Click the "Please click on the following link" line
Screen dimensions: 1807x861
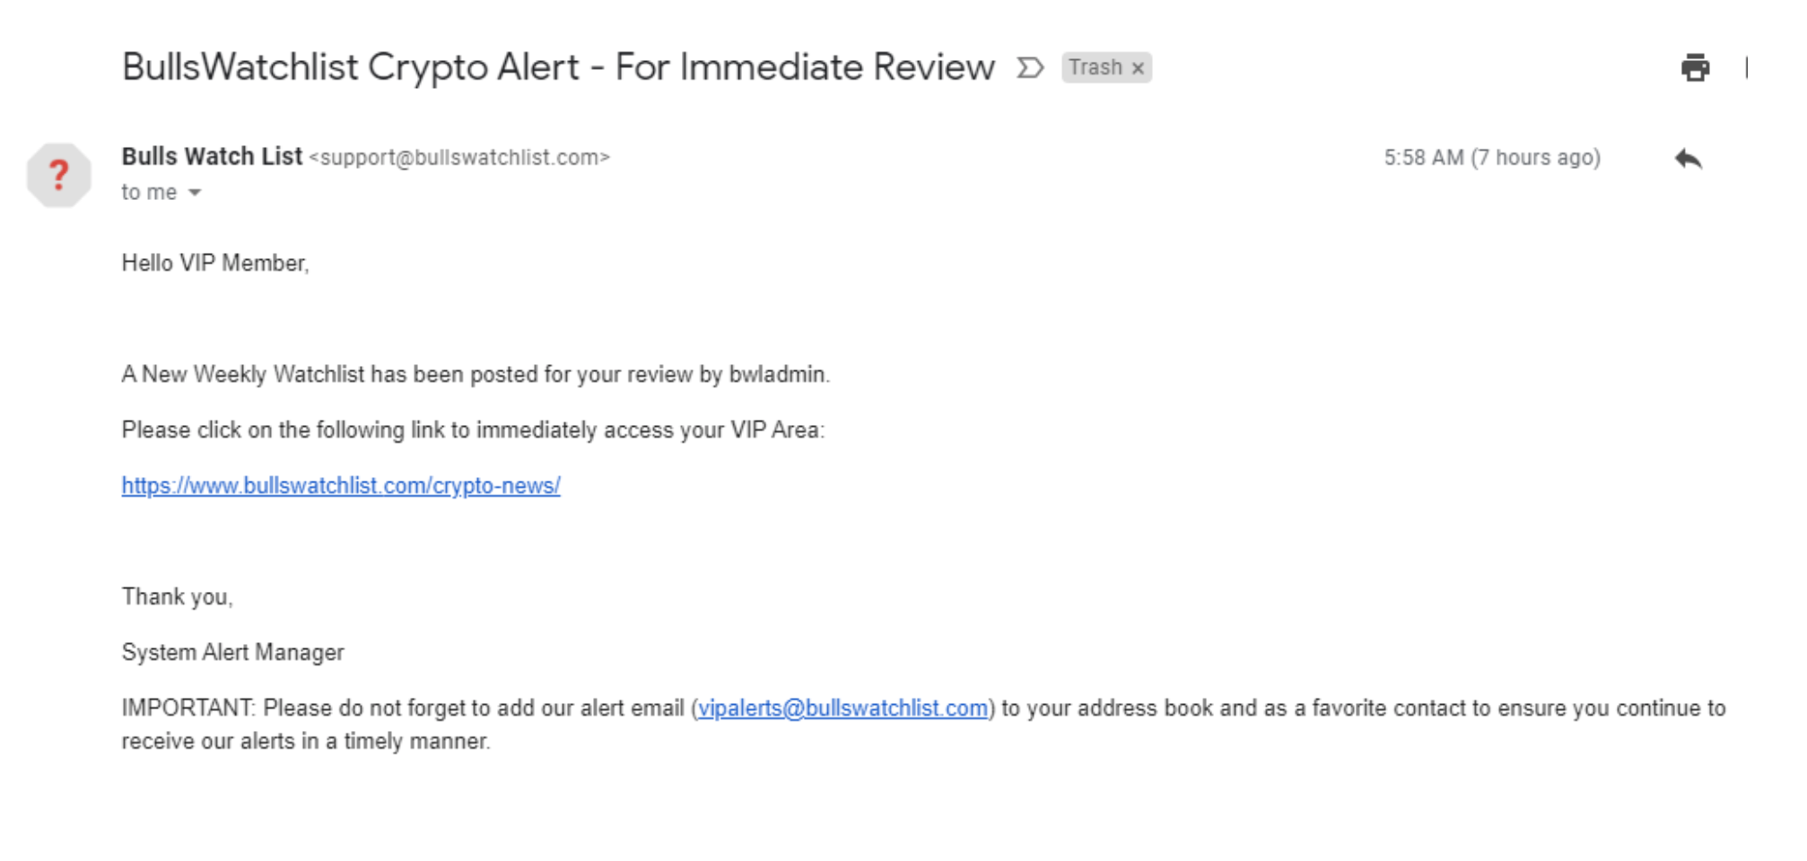coord(473,430)
